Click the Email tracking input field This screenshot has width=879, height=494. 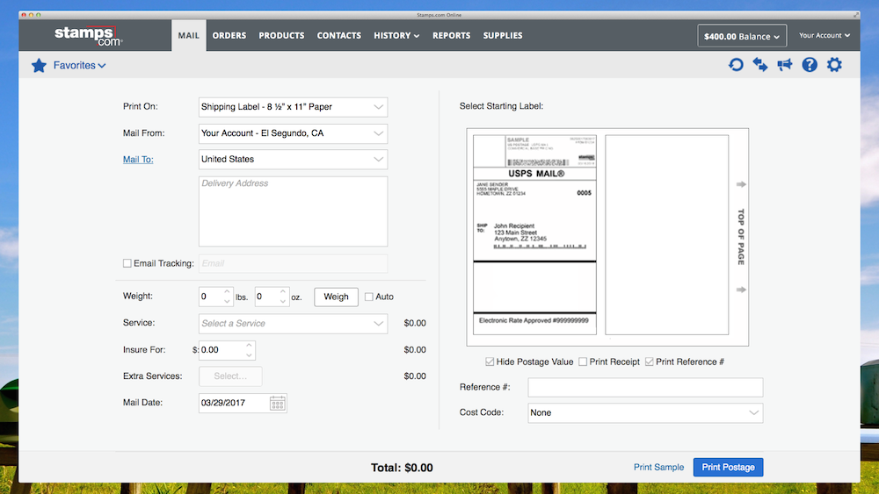coord(293,263)
